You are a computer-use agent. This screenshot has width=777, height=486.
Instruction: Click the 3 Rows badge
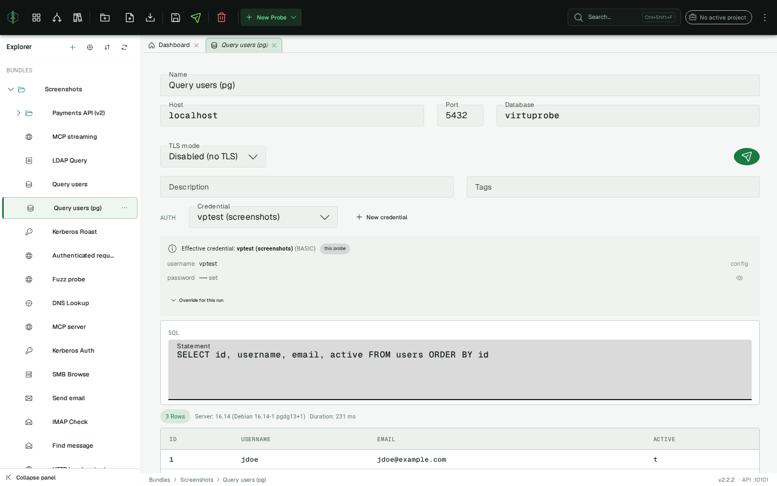(x=175, y=416)
